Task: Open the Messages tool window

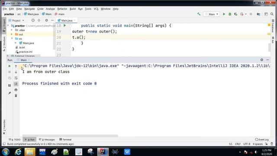Action: (x=47, y=140)
